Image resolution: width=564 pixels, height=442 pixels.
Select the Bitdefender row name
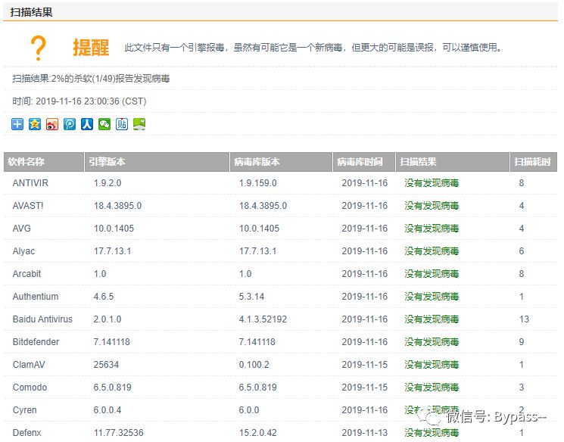coord(36,341)
